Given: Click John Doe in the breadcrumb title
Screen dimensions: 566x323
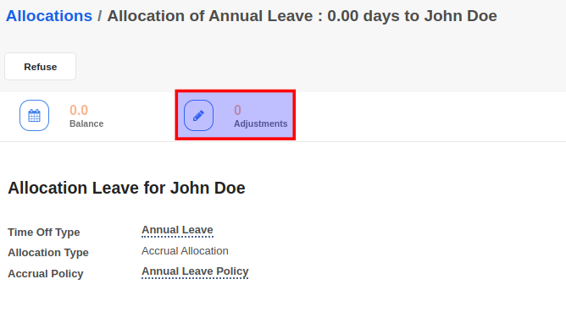Looking at the screenshot, I should click(461, 16).
